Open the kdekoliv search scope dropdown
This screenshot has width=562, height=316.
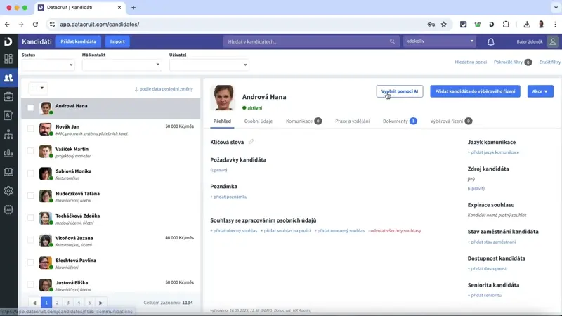(440, 41)
